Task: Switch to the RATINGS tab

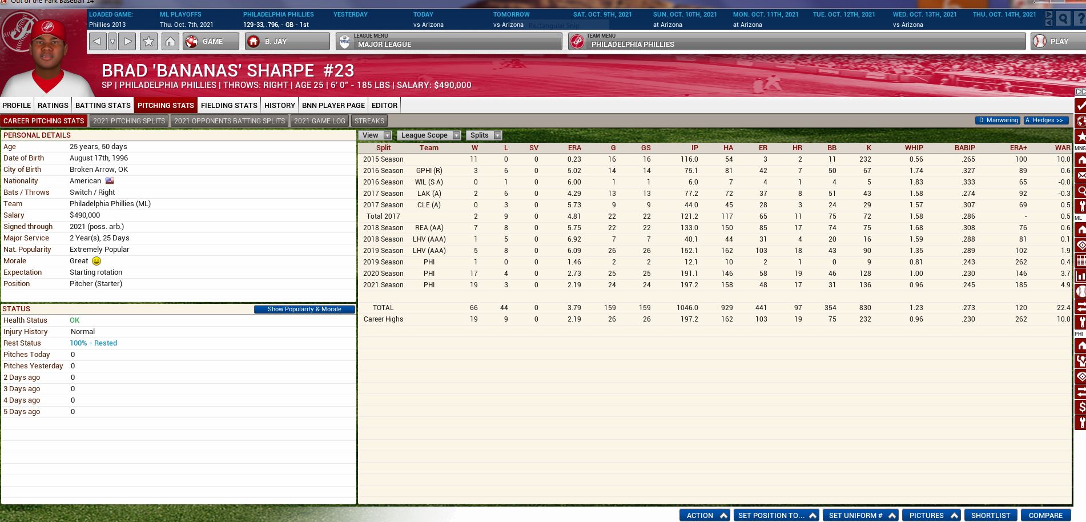Action: tap(53, 105)
